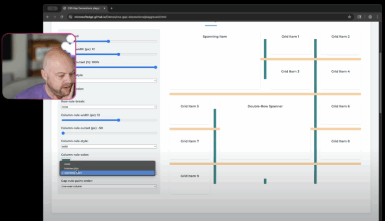Click the browser forward arrow
This screenshot has width=385, height=221.
point(55,17)
